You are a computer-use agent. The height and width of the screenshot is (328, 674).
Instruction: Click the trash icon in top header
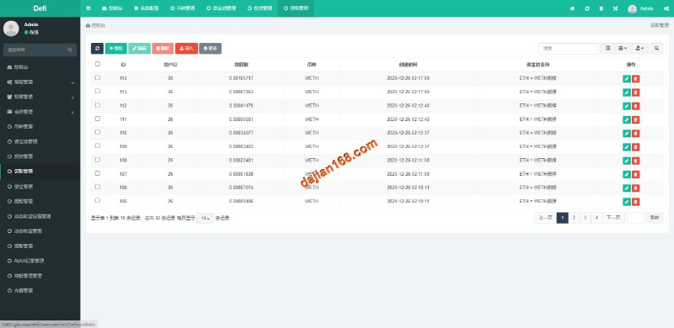point(601,8)
